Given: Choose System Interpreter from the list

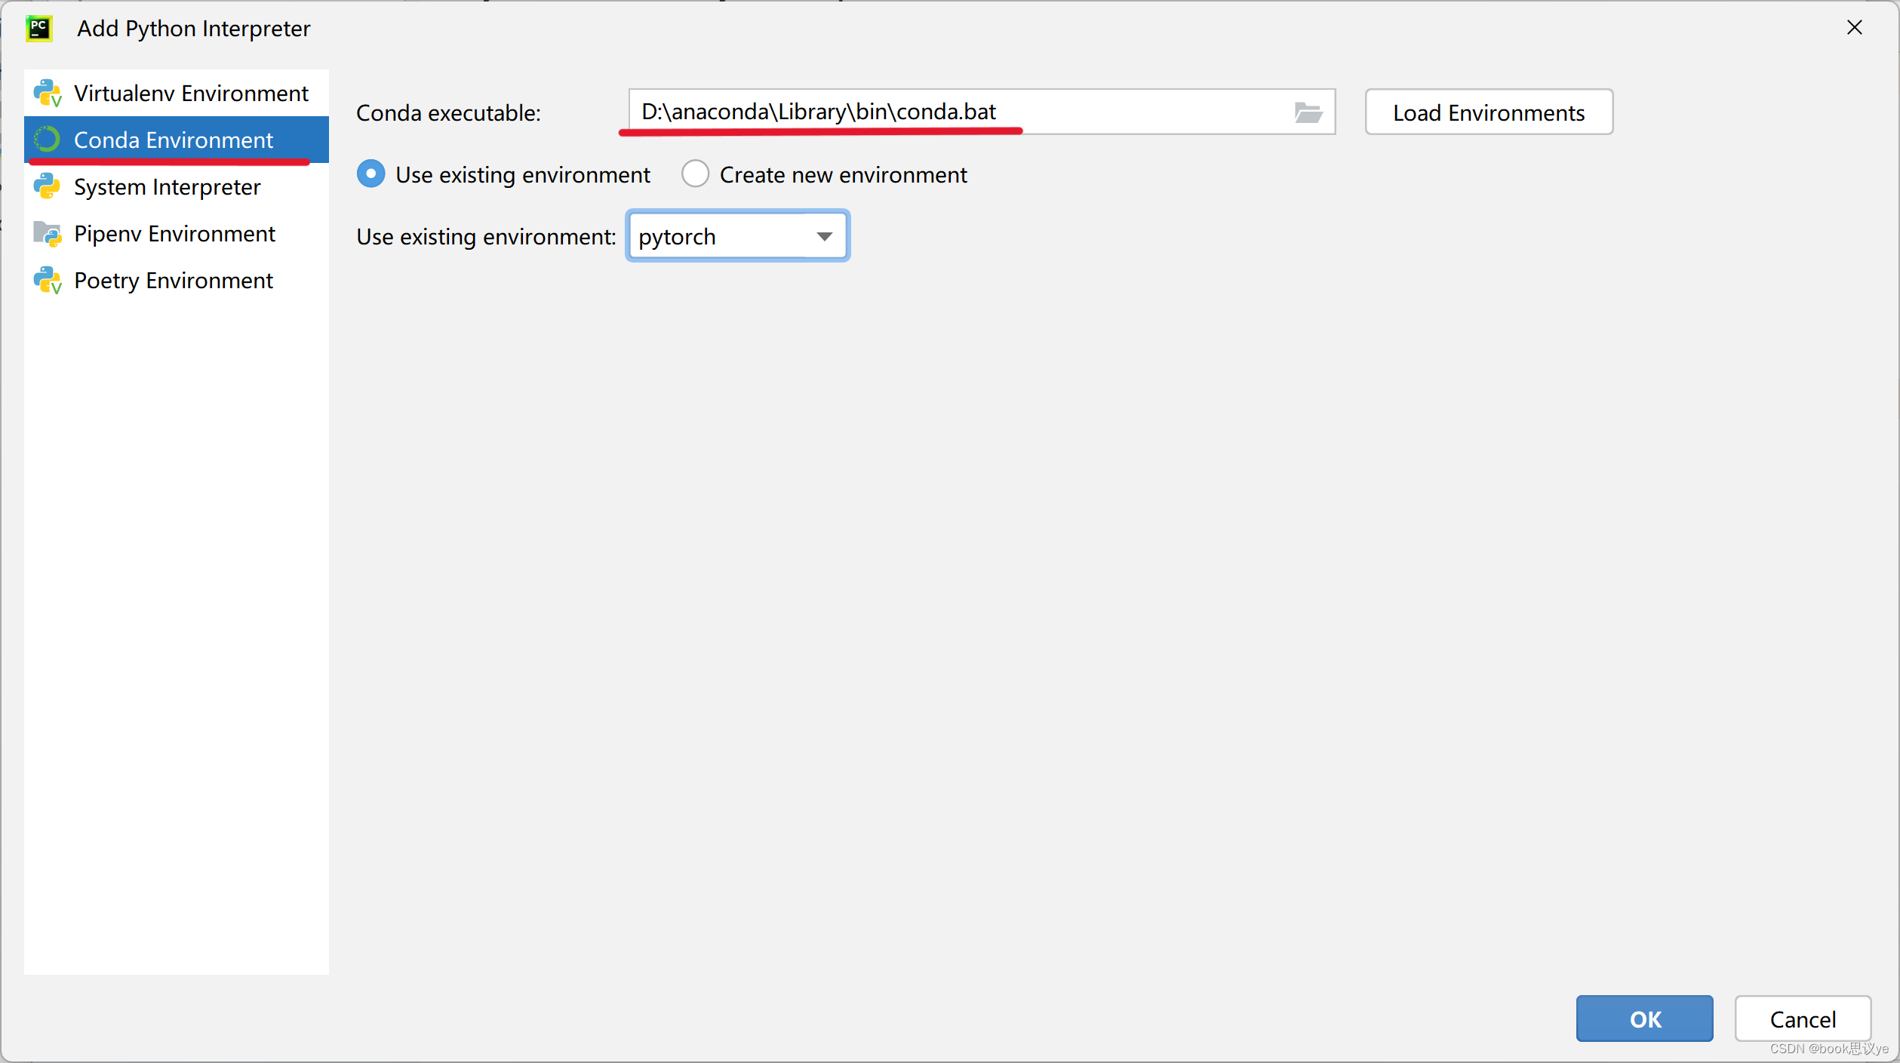Looking at the screenshot, I should click(x=167, y=187).
